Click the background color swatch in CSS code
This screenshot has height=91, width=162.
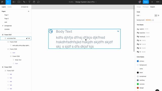point(153,20)
